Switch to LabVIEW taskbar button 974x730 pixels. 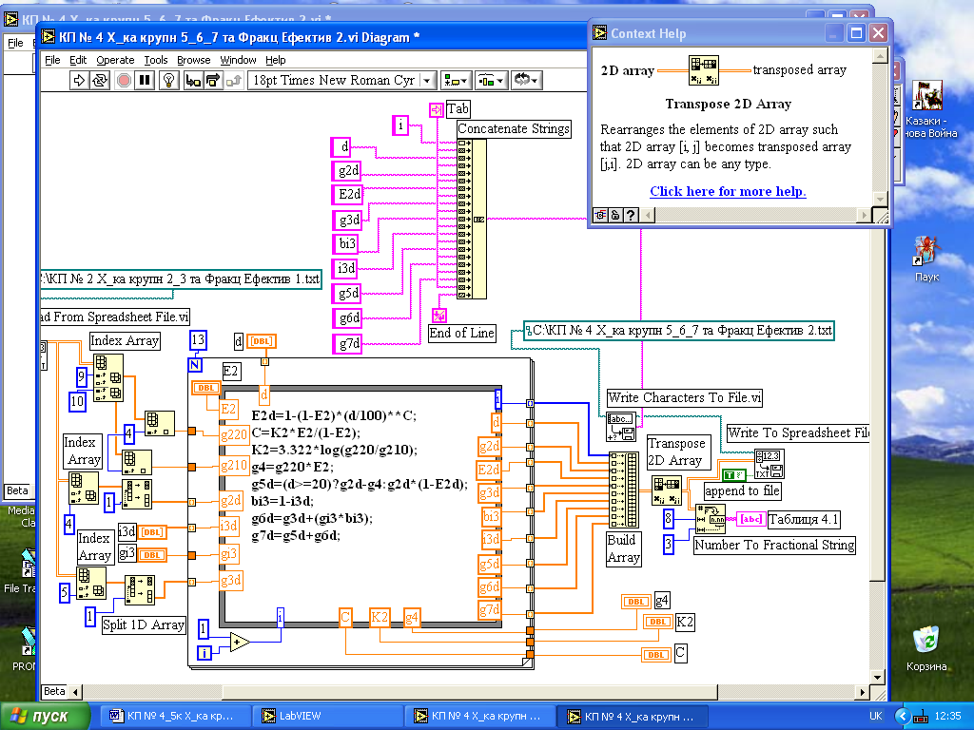327,716
